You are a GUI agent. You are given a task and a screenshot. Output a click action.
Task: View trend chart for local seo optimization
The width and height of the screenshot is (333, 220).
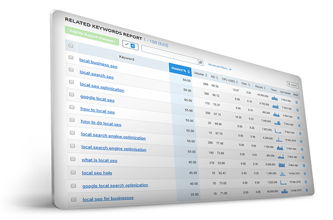click(276, 115)
